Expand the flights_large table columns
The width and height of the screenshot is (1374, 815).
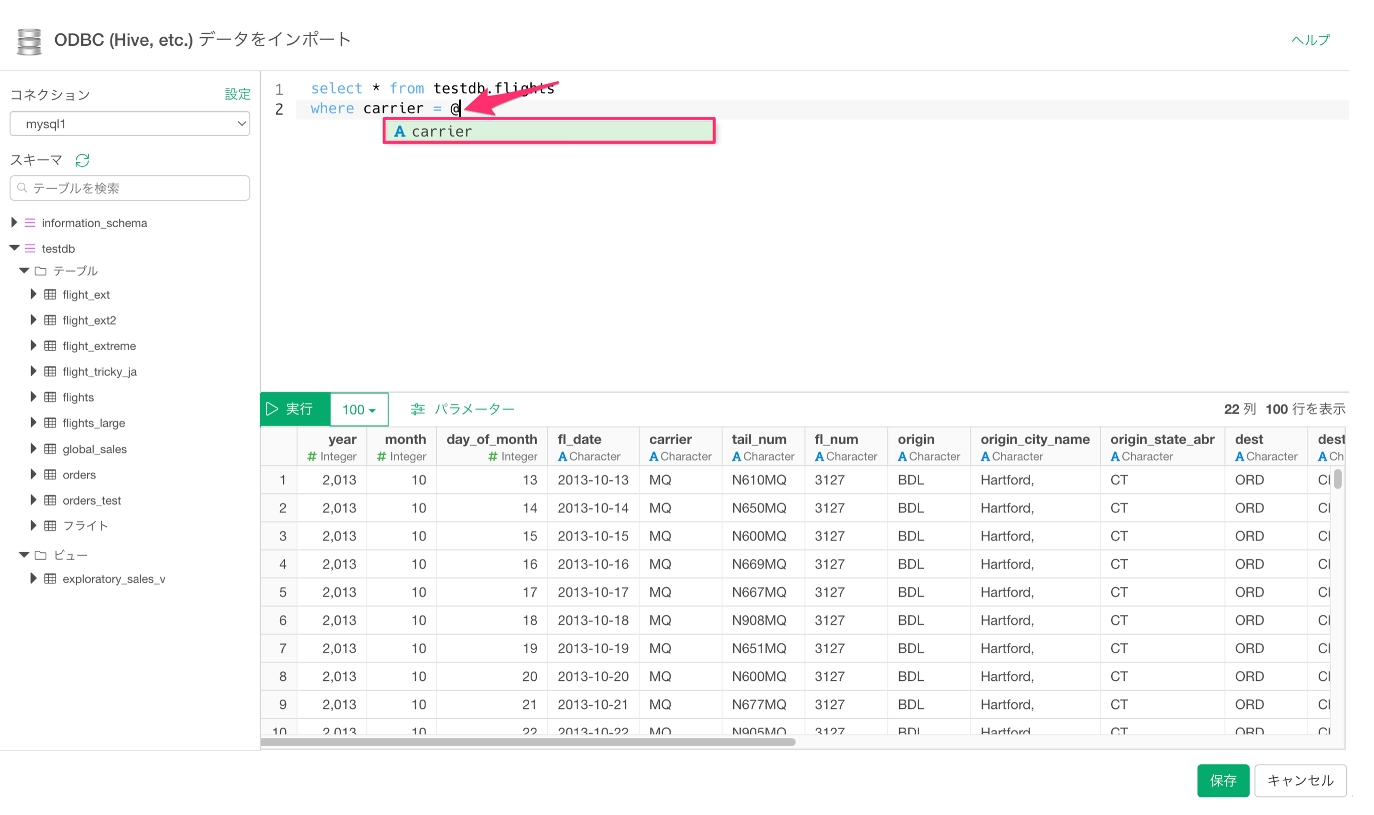[34, 423]
